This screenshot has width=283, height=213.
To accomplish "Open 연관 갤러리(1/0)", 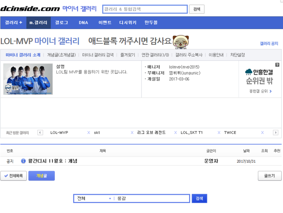I will pos(155,55).
